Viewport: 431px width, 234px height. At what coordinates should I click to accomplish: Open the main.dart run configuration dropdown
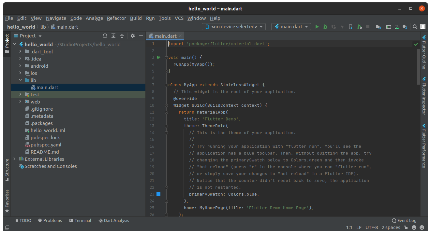[x=291, y=26]
